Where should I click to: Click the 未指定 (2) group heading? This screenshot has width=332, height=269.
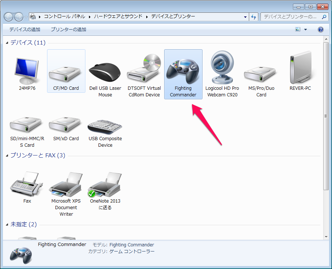pyautogui.click(x=23, y=224)
